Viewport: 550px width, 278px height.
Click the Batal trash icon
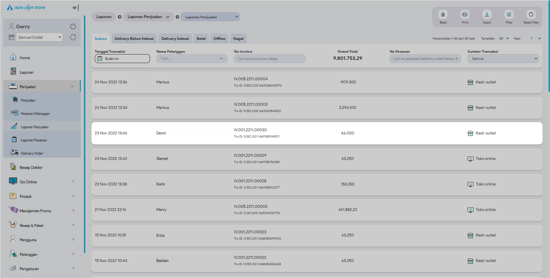click(443, 15)
